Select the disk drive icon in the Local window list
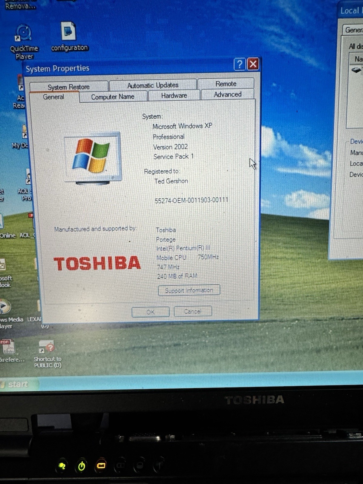The height and width of the screenshot is (484, 363). pyautogui.click(x=356, y=70)
